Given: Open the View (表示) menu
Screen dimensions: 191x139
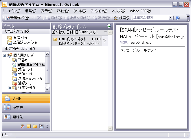Looking at the screenshot, I should [47, 11].
